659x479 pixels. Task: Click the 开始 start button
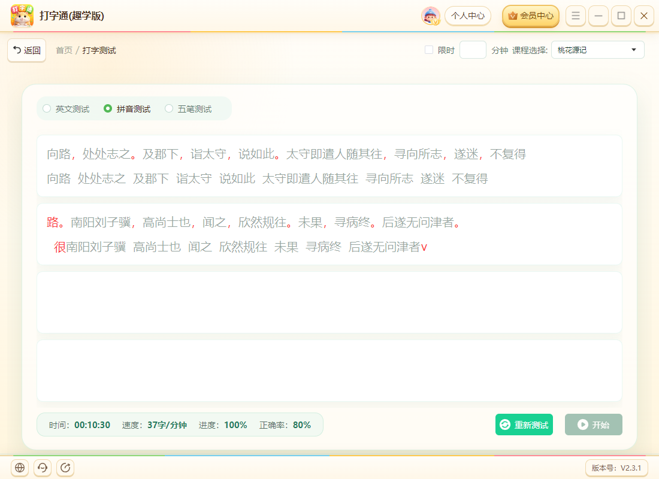(x=594, y=425)
